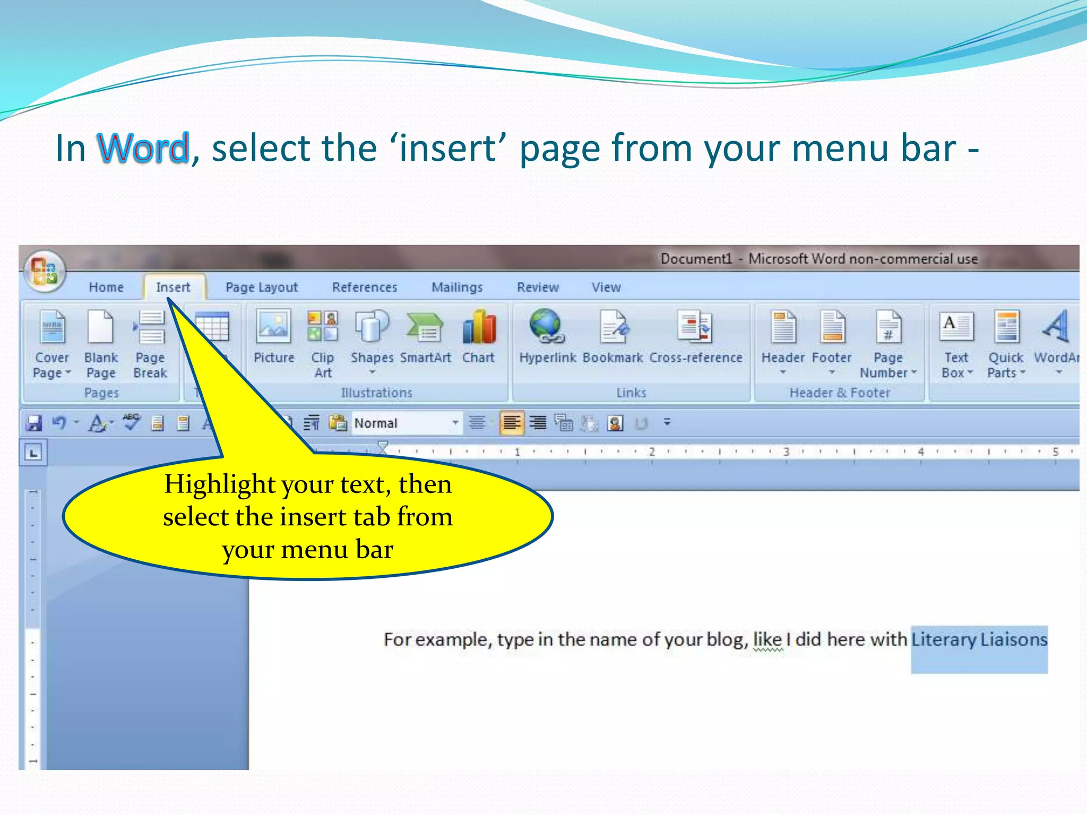Open the Page Layout tab
Image resolution: width=1087 pixels, height=815 pixels.
coord(262,287)
